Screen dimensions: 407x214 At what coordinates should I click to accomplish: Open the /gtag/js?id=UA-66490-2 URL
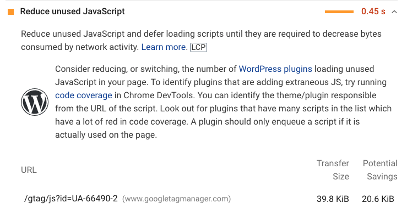pos(70,199)
